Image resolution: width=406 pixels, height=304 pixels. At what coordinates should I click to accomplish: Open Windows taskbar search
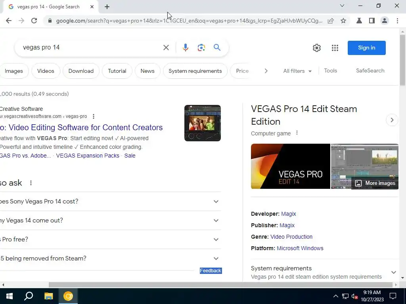tap(29, 296)
